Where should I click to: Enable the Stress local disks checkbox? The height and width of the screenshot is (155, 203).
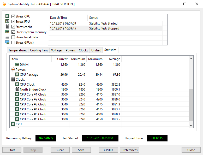tap(13, 37)
